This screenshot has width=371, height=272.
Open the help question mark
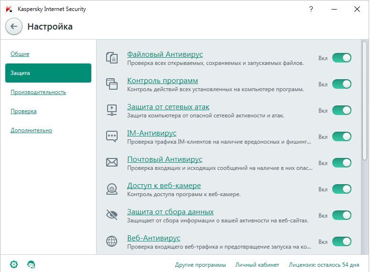tap(312, 9)
